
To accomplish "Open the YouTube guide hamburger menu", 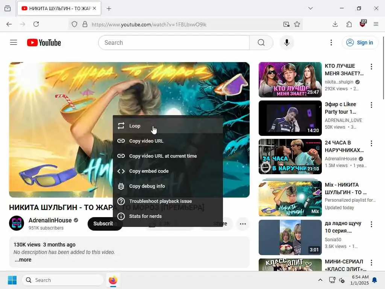I will 14,43.
